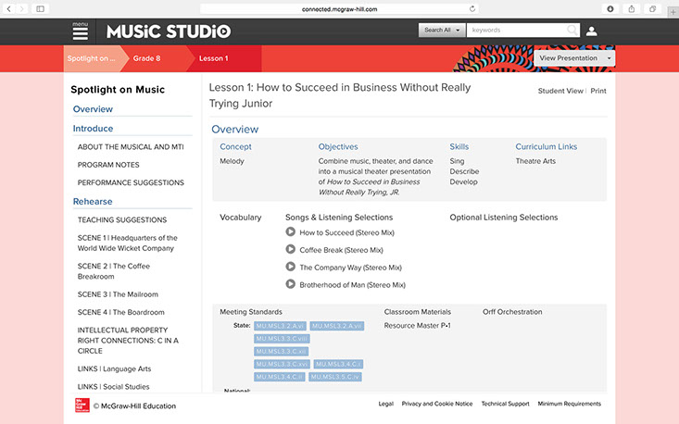Play Brotherhood of Man (Stereo Mix)

291,284
